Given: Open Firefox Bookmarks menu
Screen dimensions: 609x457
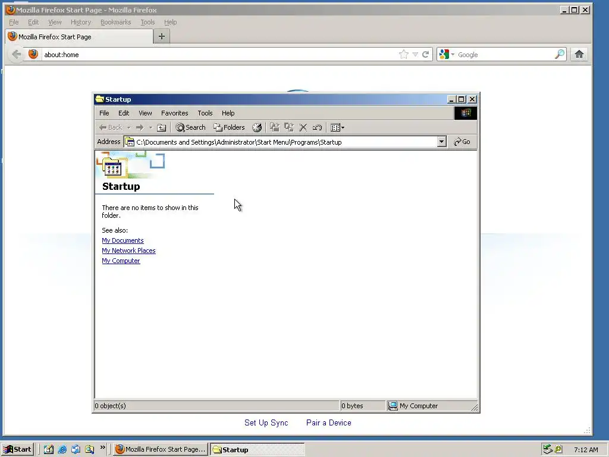Looking at the screenshot, I should [116, 22].
